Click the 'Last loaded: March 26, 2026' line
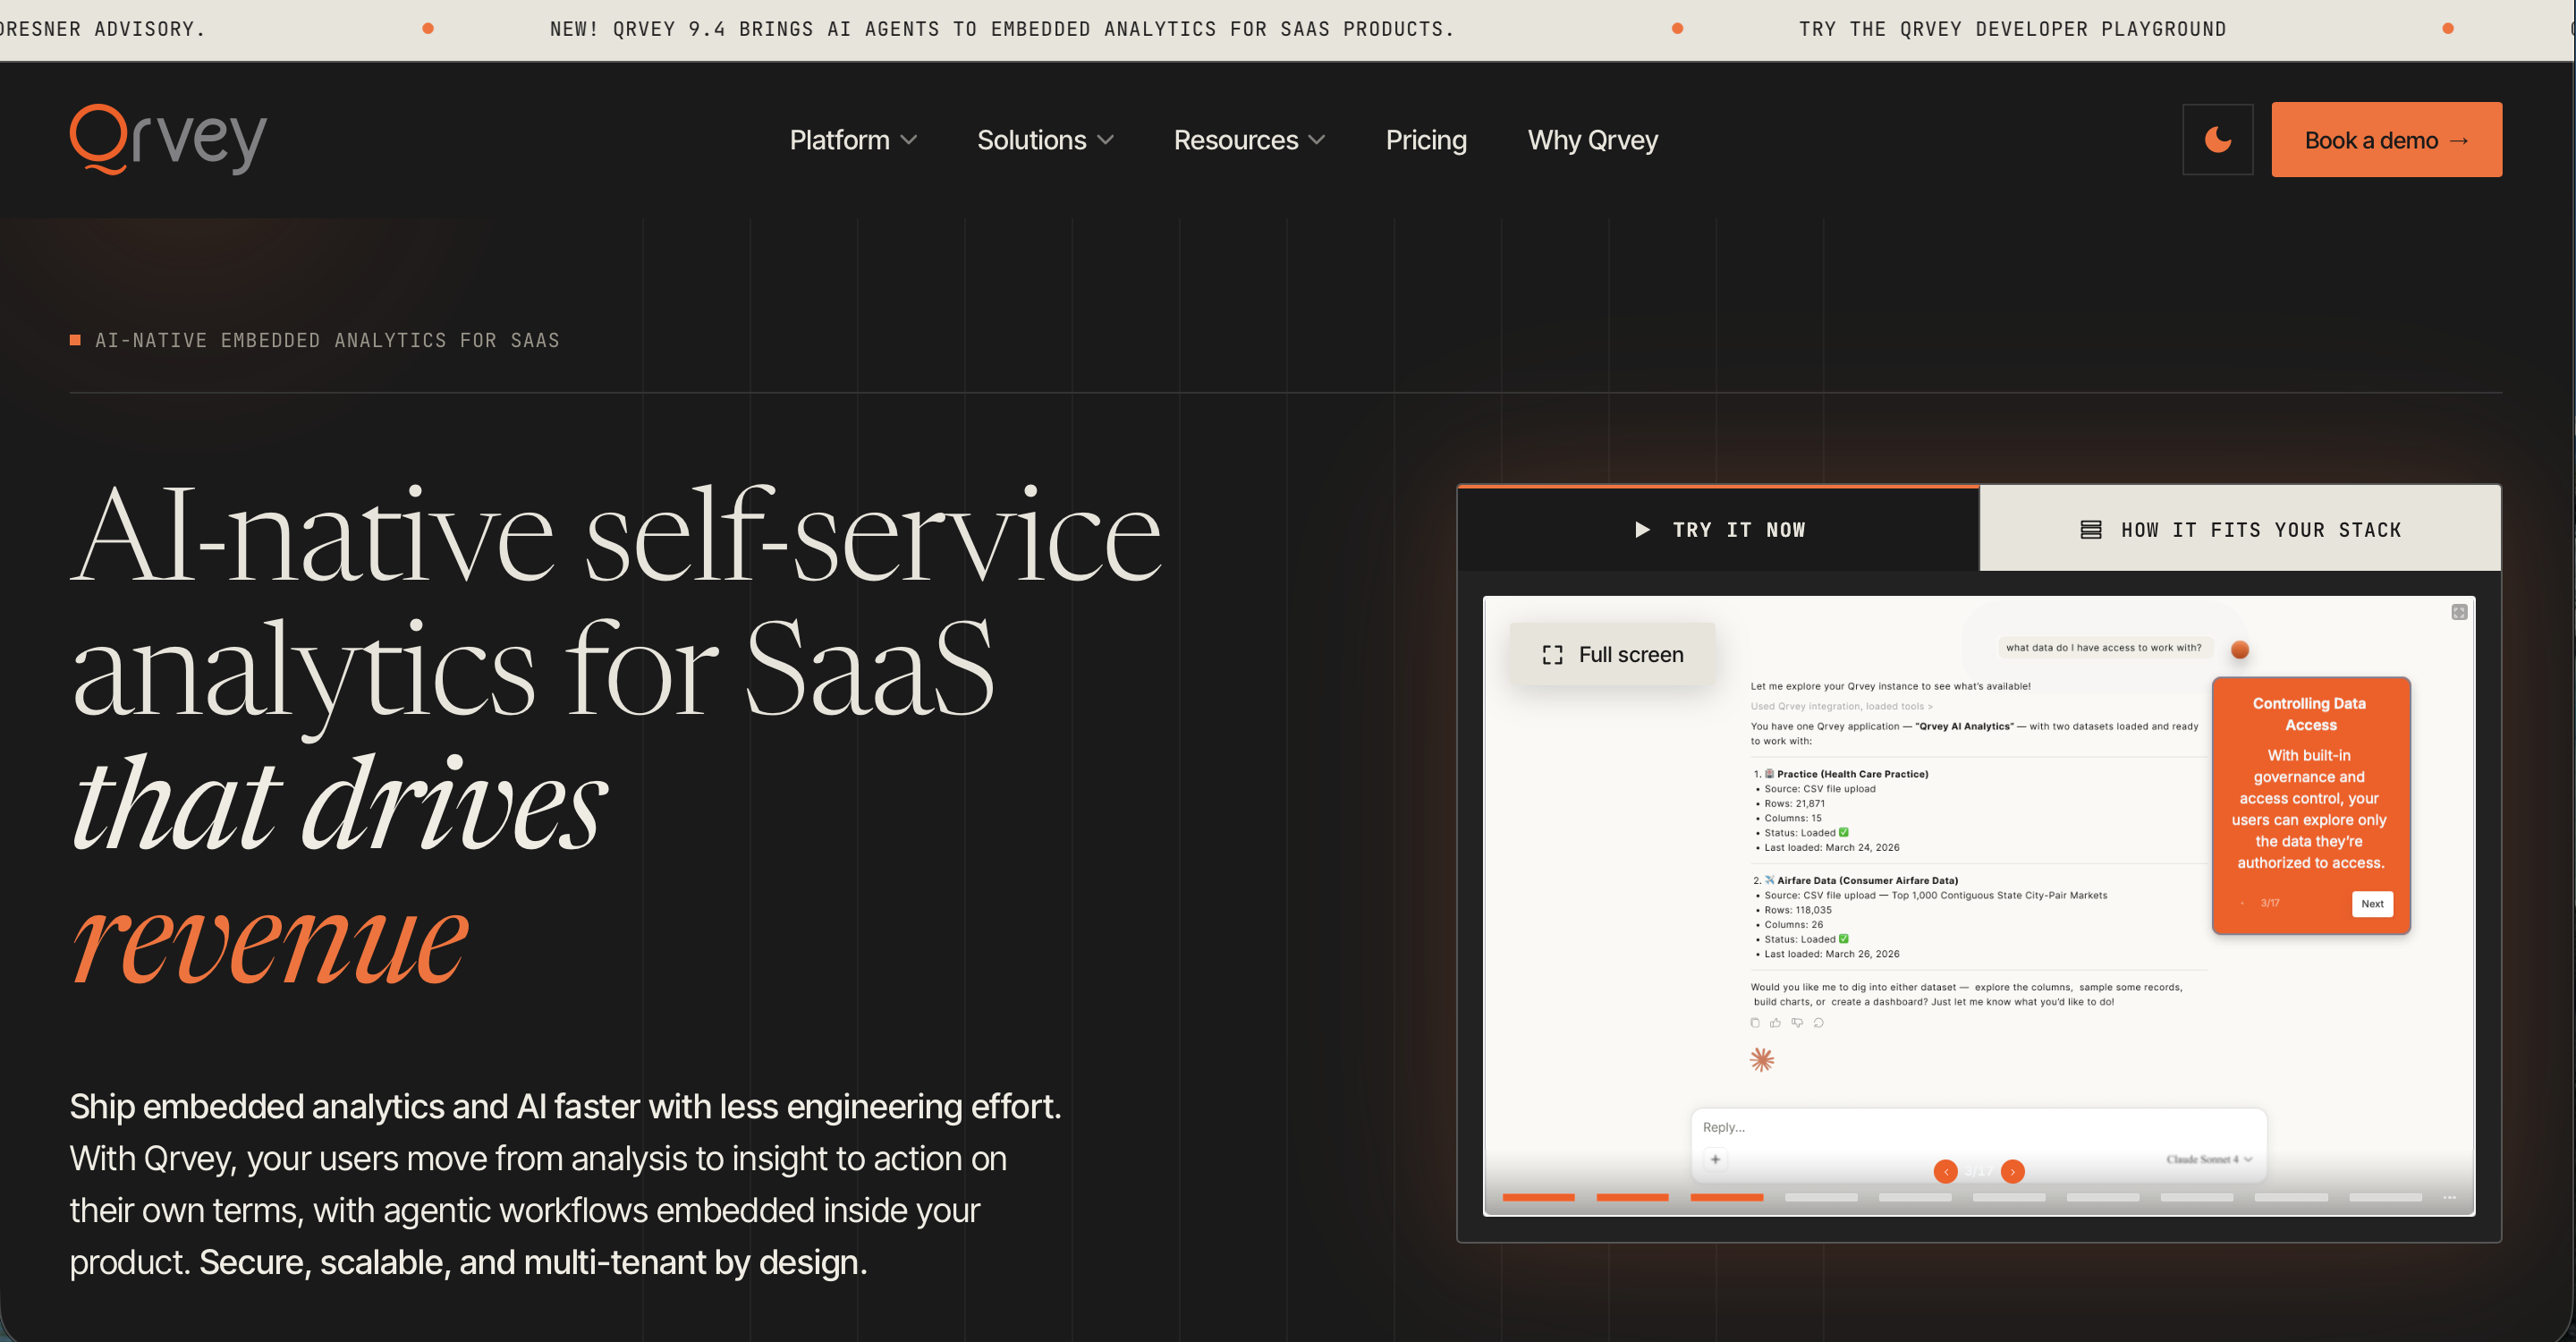Viewport: 2576px width, 1342px height. click(x=1831, y=954)
